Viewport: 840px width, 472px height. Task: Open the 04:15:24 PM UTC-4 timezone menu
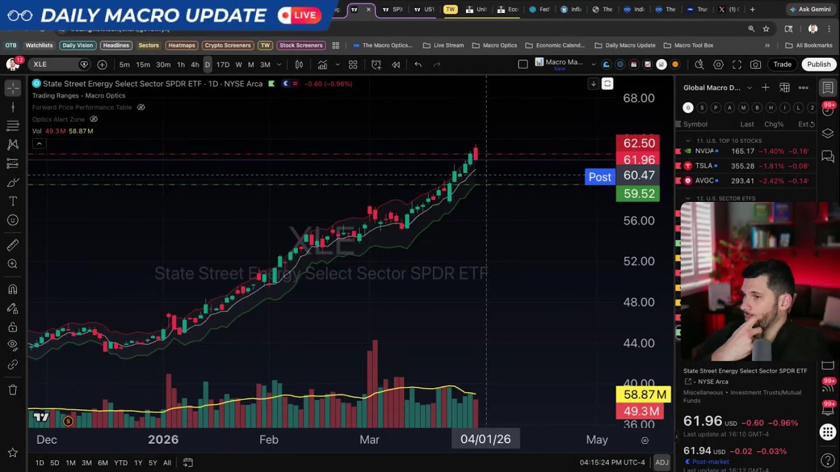[x=612, y=463]
